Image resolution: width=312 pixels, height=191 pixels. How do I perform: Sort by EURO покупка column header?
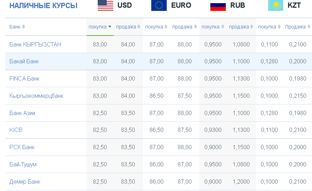(x=156, y=27)
